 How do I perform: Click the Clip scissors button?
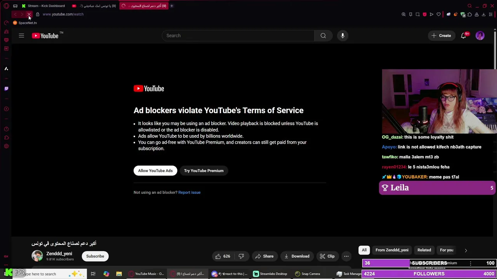click(327, 256)
